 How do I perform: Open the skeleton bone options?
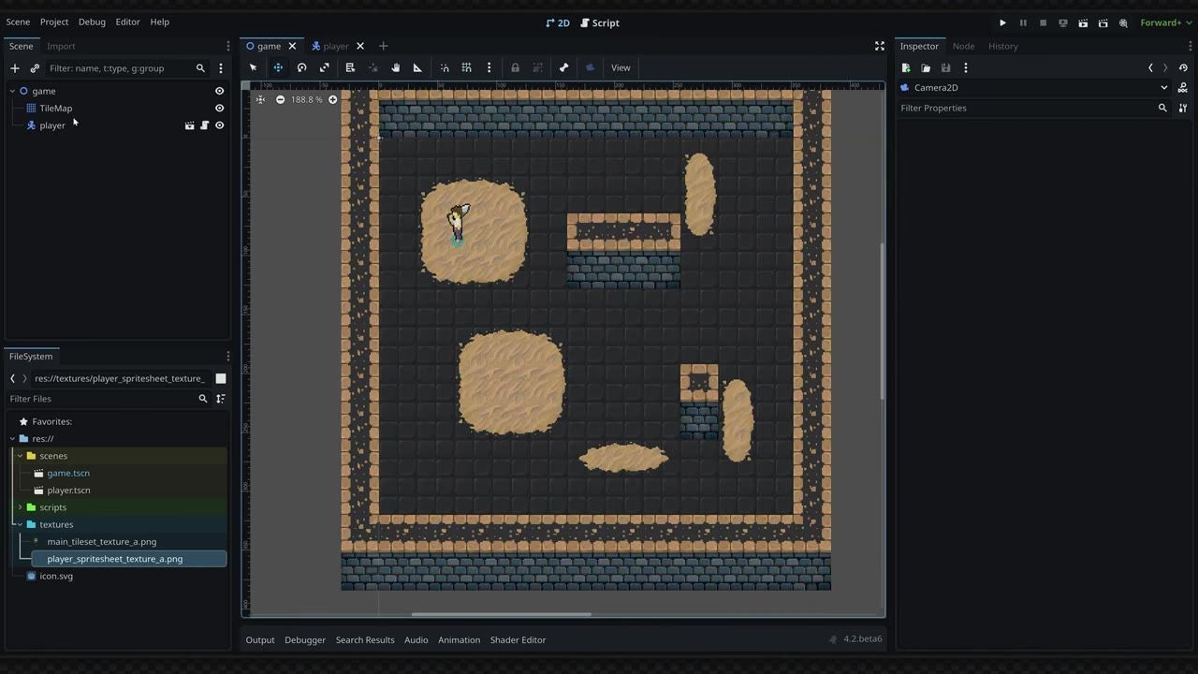point(563,67)
